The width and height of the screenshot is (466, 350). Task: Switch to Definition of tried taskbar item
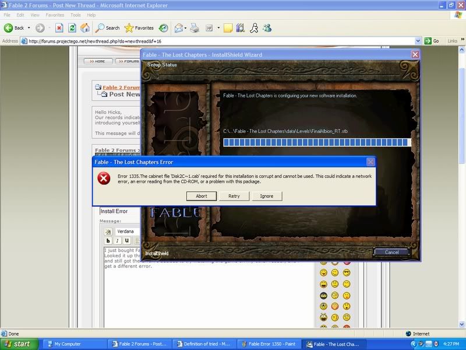click(203, 344)
